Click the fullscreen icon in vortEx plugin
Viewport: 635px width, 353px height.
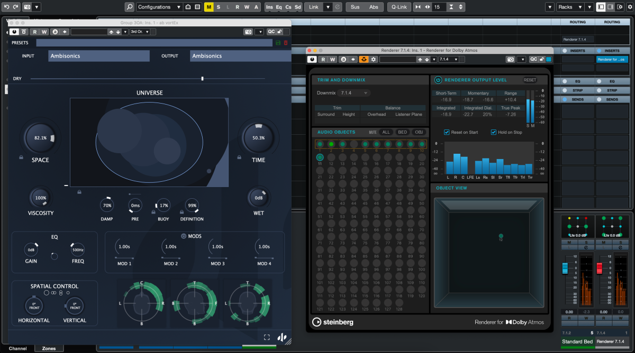tap(267, 337)
